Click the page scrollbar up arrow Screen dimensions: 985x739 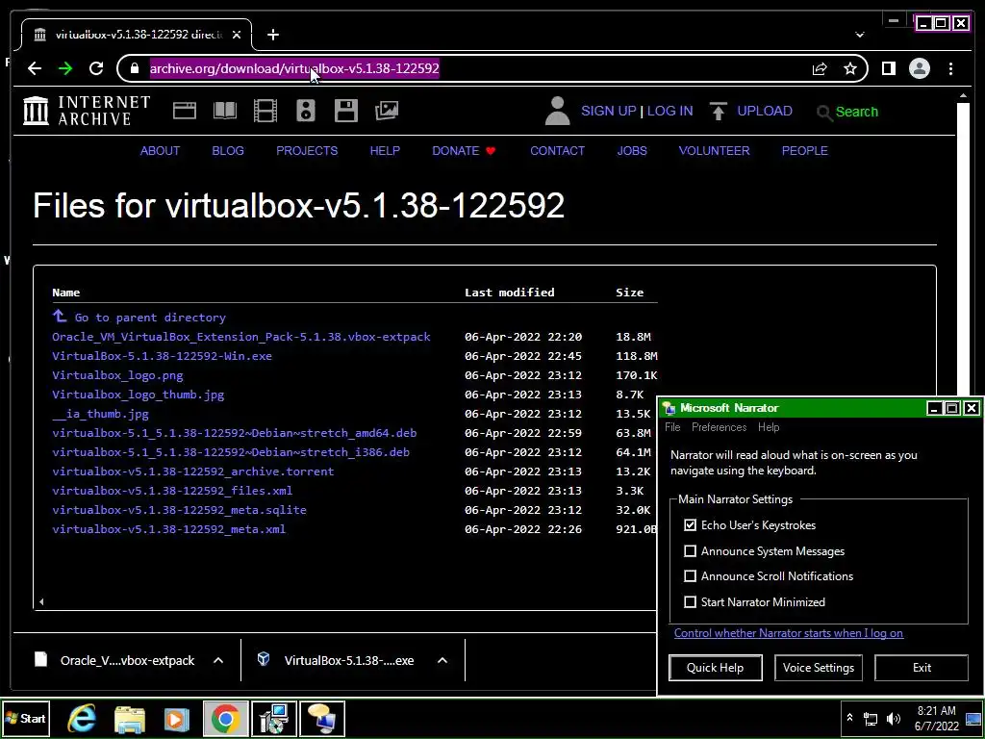[964, 96]
